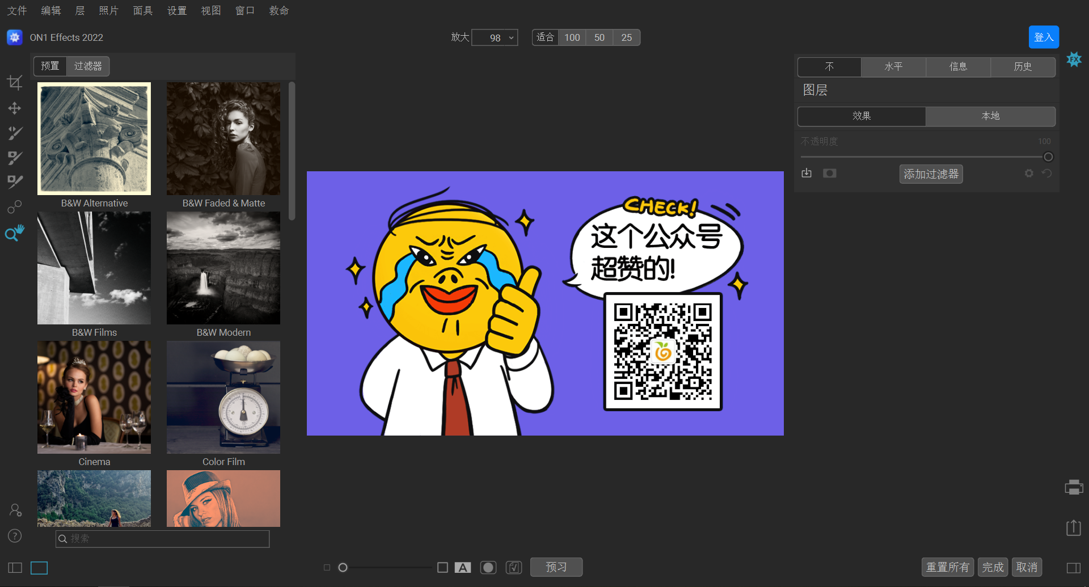Screen dimensions: 1089x587
Task: Open the zoom percentage 98 dropdown
Action: tap(495, 37)
